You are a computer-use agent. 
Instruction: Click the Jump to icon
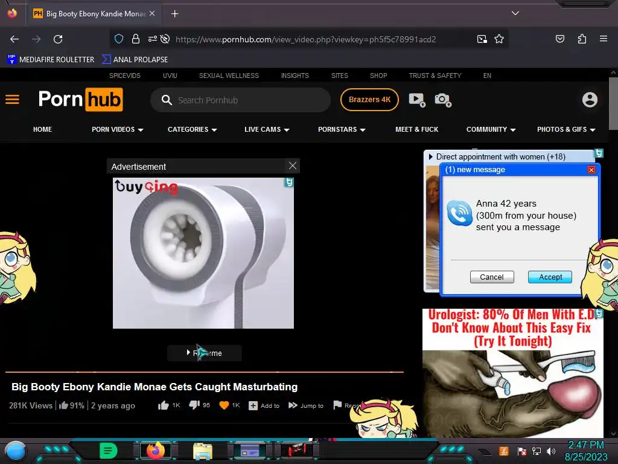pos(293,405)
